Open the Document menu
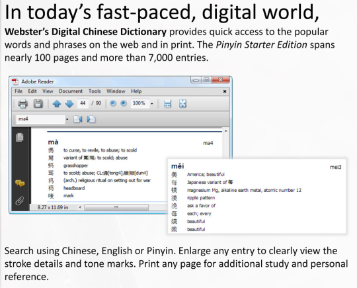 tap(71, 91)
